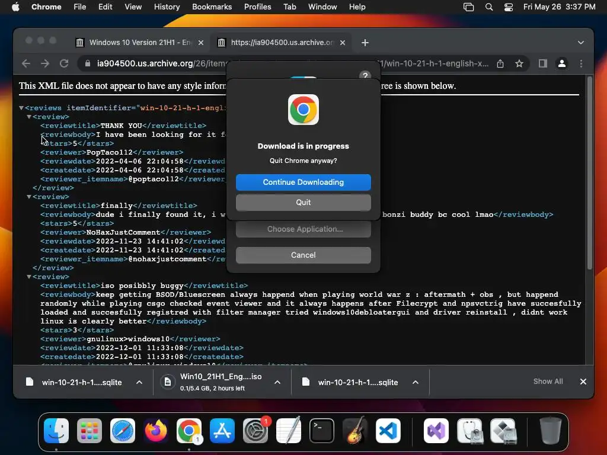Toggle Chrome side panel icon
The image size is (607, 455).
coord(543,63)
